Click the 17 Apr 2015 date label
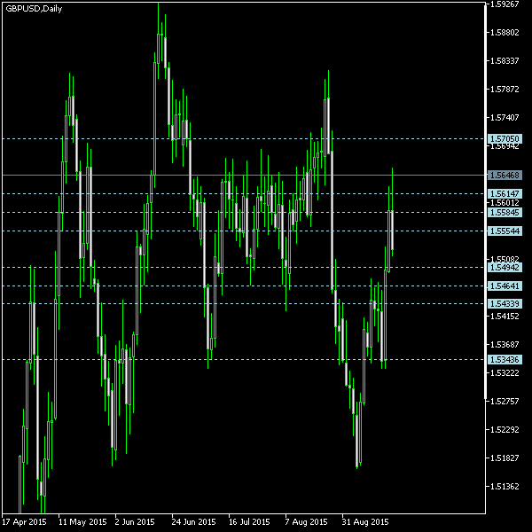The image size is (532, 532). (24, 522)
